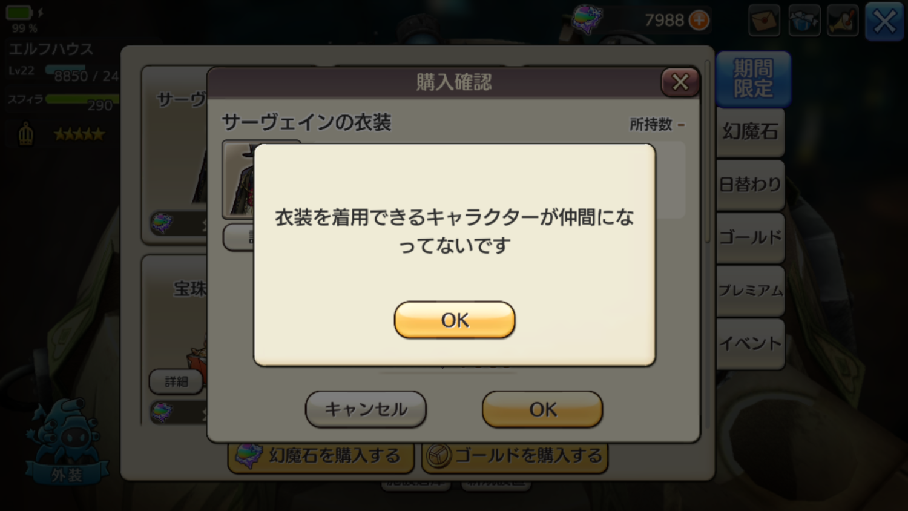This screenshot has width=908, height=511.
Task: Open the mail envelope icon
Action: coord(764,21)
